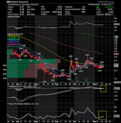
Task: Click the EMA(50) 0.41 legend entry
Action: (x=13, y=36)
